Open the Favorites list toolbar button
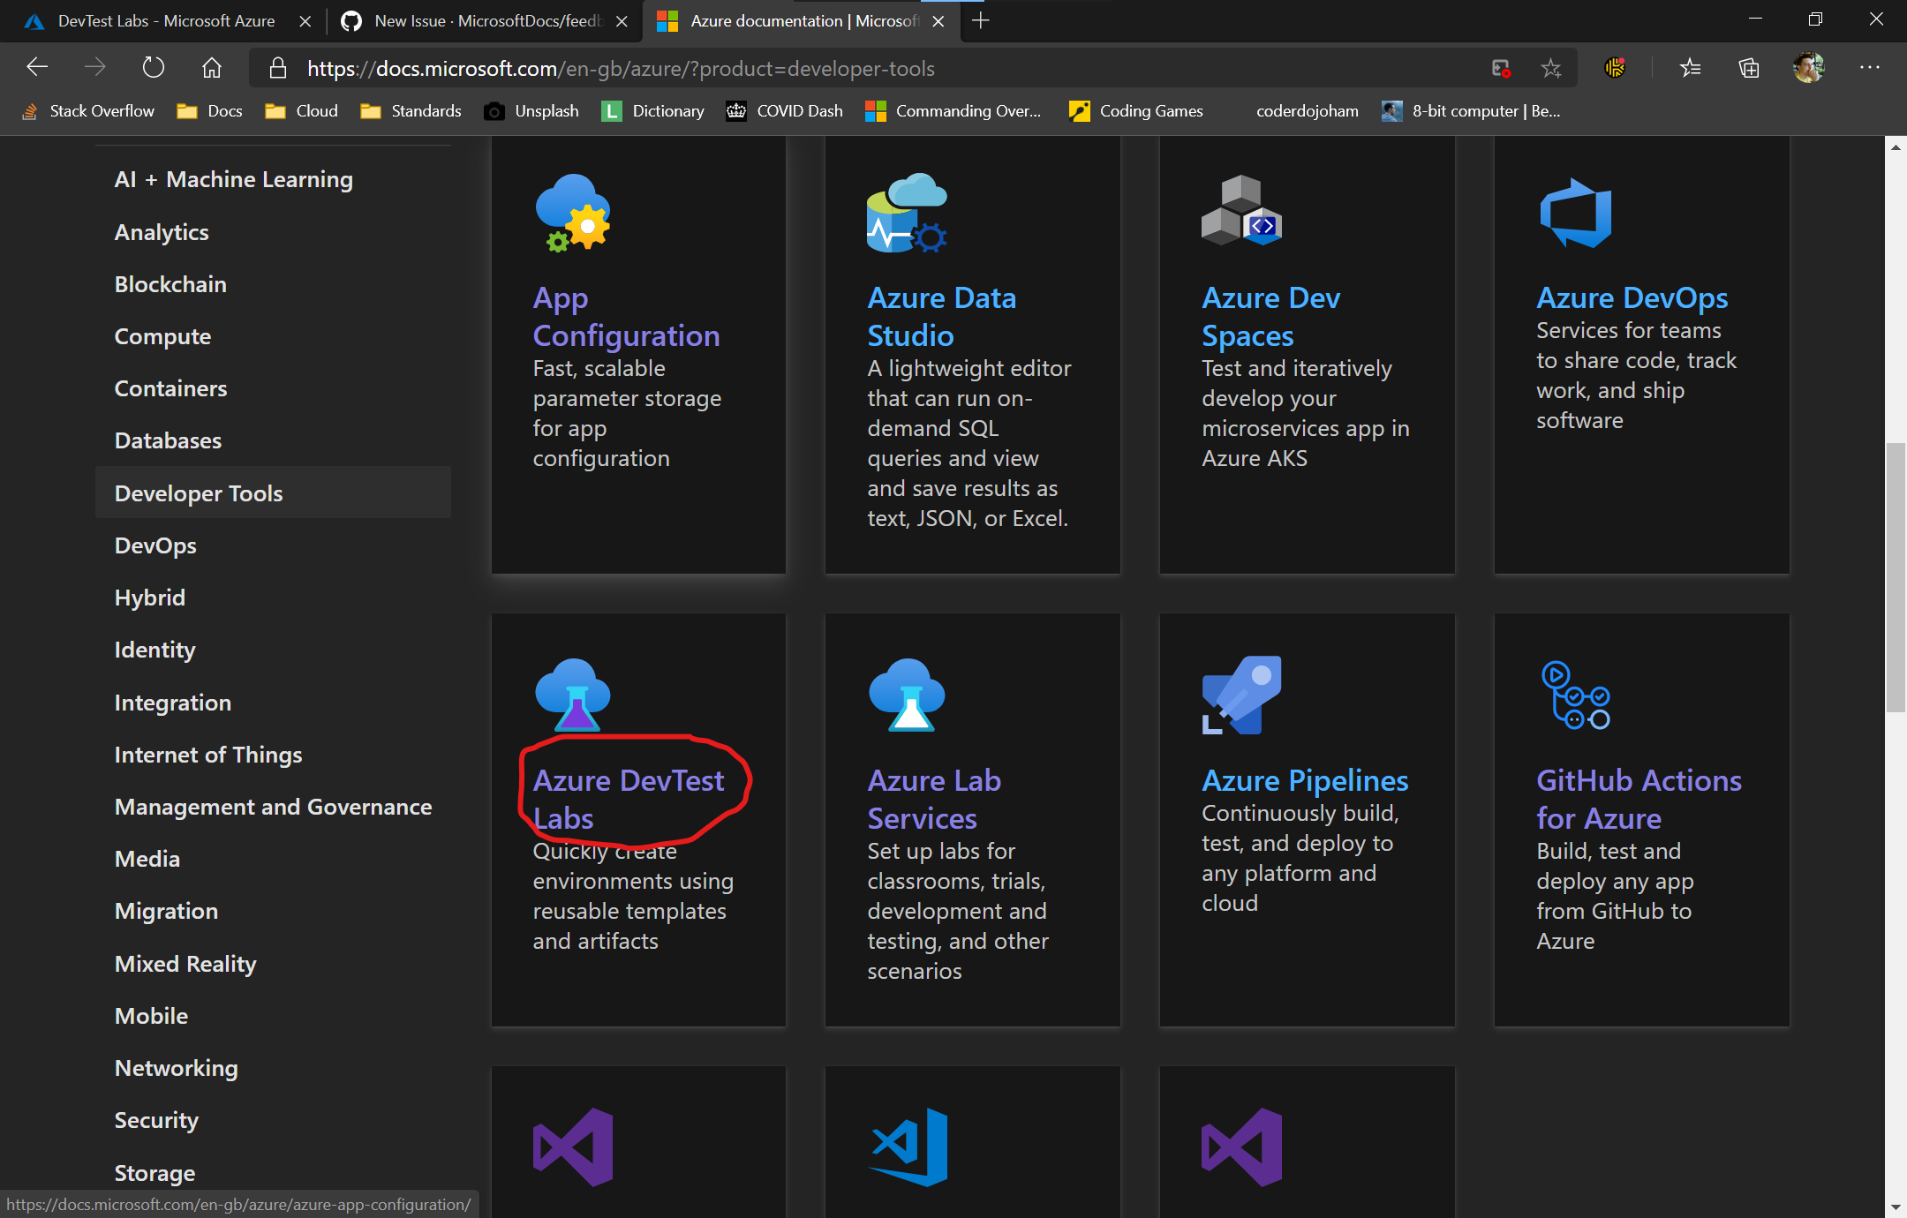This screenshot has height=1218, width=1907. [1690, 68]
